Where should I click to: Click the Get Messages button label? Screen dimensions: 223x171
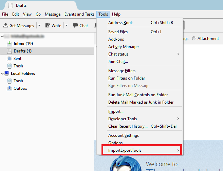click(x=22, y=26)
